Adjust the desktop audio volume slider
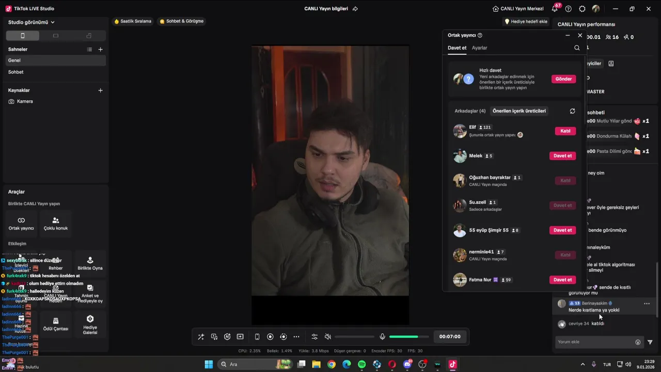This screenshot has height=372, width=661. coord(354,337)
